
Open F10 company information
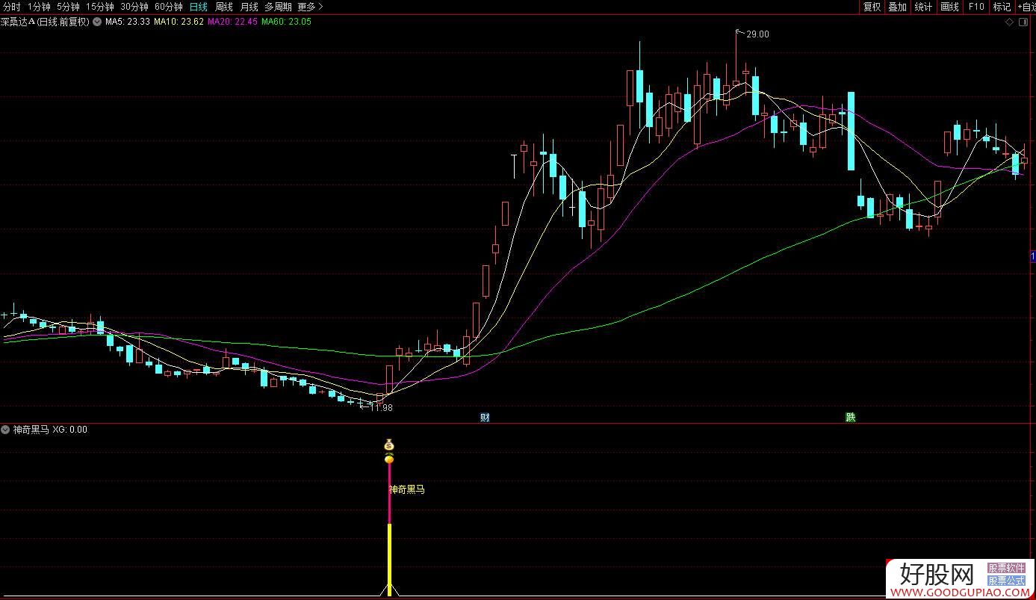click(976, 7)
